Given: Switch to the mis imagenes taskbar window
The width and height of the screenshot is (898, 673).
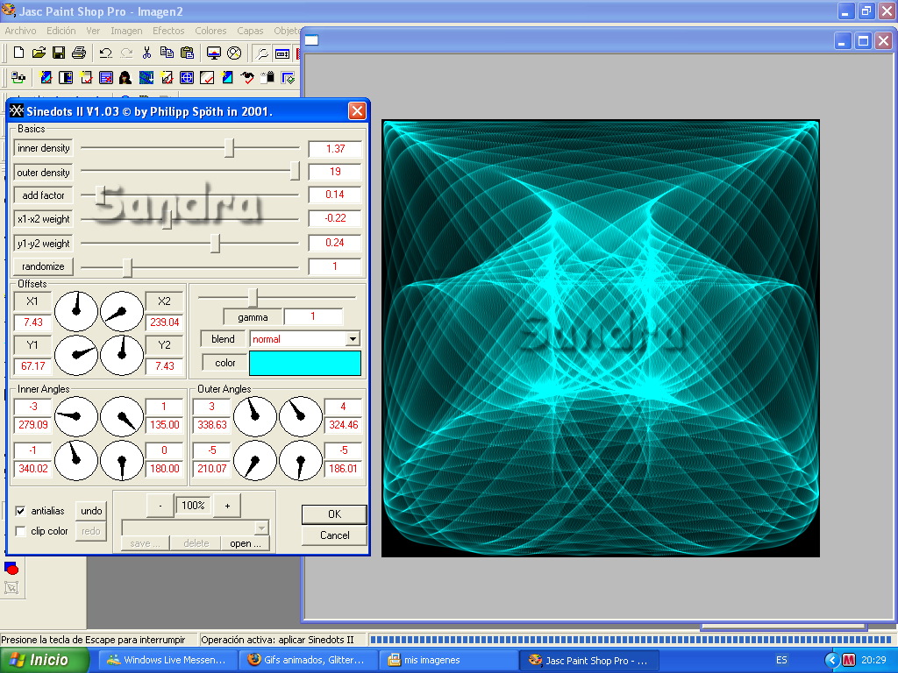Looking at the screenshot, I should [x=450, y=660].
